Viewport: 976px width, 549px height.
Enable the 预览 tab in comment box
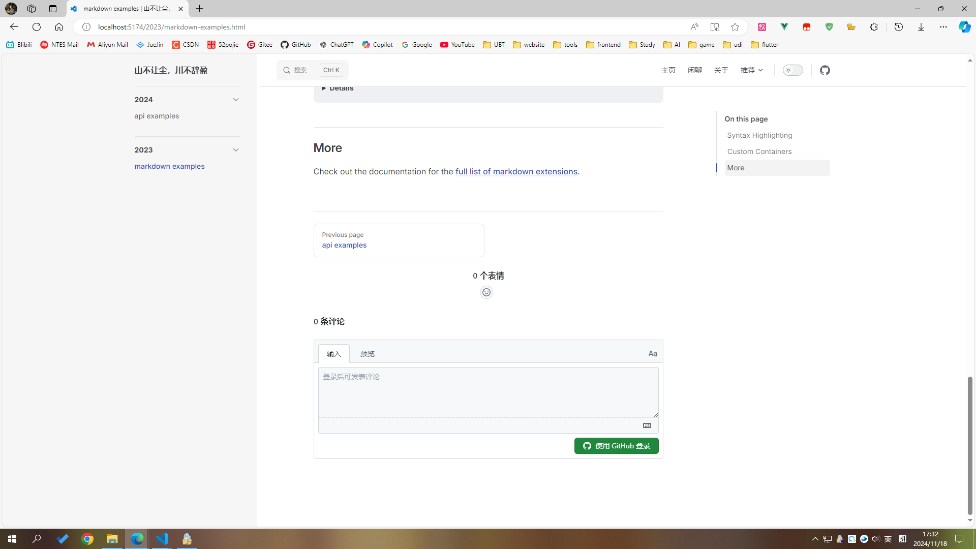(x=368, y=354)
